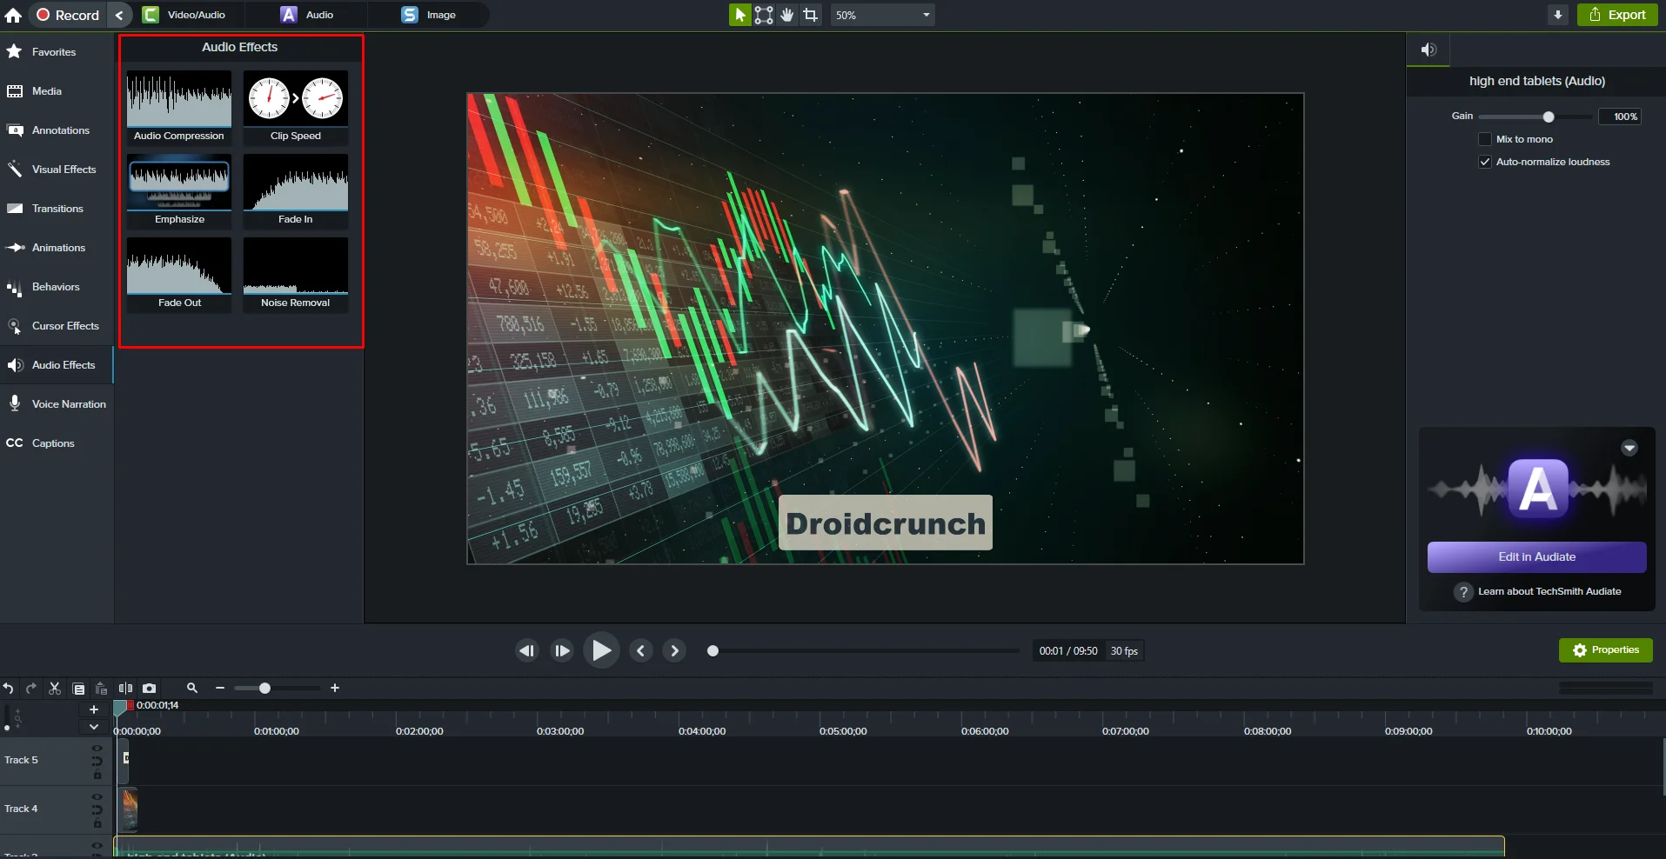Open the canvas zoom 50% dropdown
The image size is (1666, 859).
tap(883, 15)
